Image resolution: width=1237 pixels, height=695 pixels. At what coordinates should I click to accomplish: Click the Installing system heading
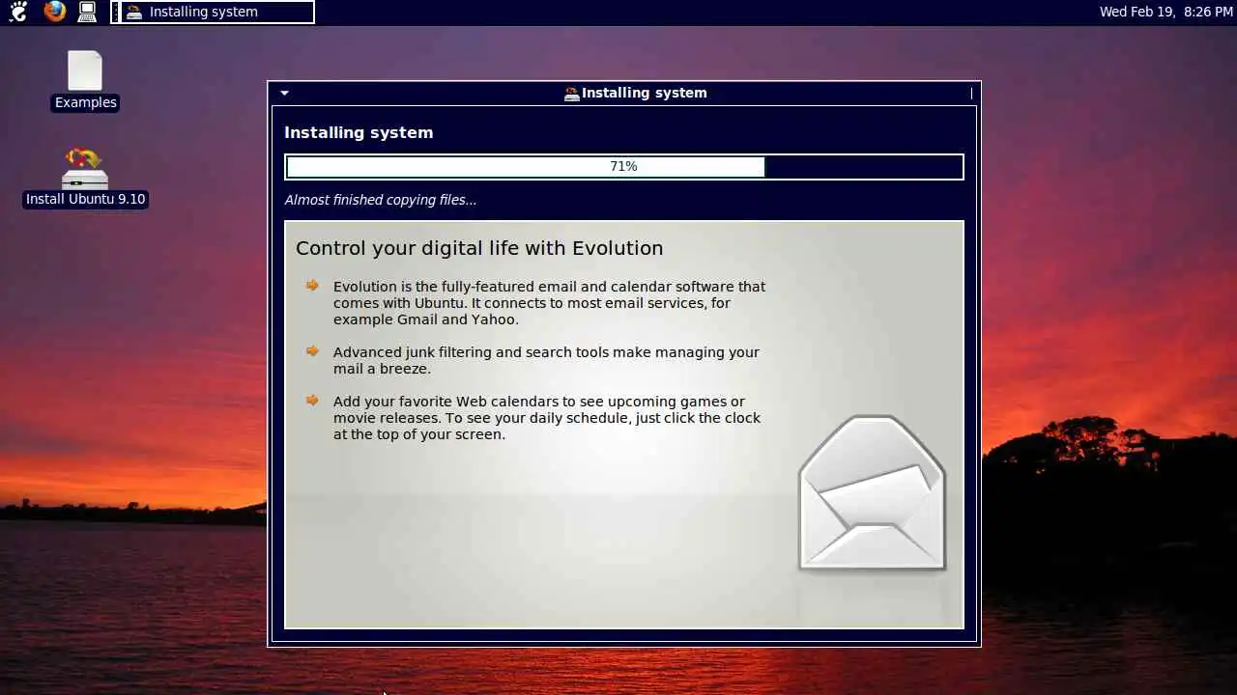[359, 132]
